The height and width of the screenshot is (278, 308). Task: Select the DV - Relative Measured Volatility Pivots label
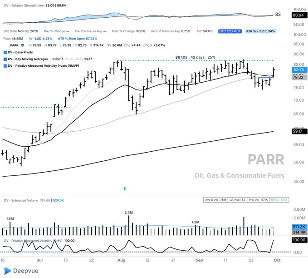[x=44, y=66]
